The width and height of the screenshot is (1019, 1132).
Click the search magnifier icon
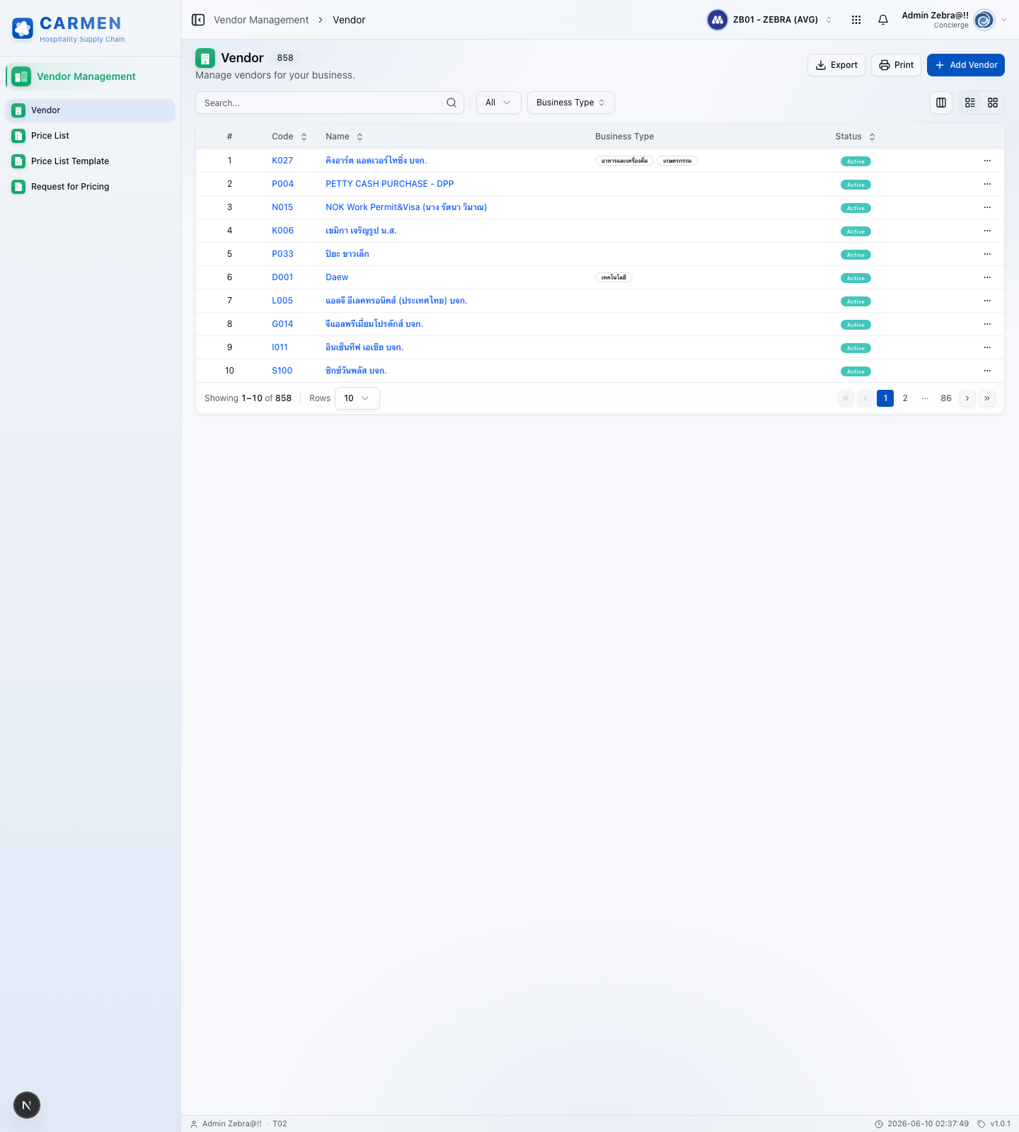451,103
